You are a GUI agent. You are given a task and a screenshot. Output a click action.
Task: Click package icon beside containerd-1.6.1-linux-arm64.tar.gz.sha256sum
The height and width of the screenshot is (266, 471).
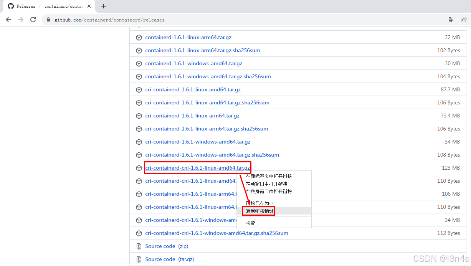coord(139,51)
